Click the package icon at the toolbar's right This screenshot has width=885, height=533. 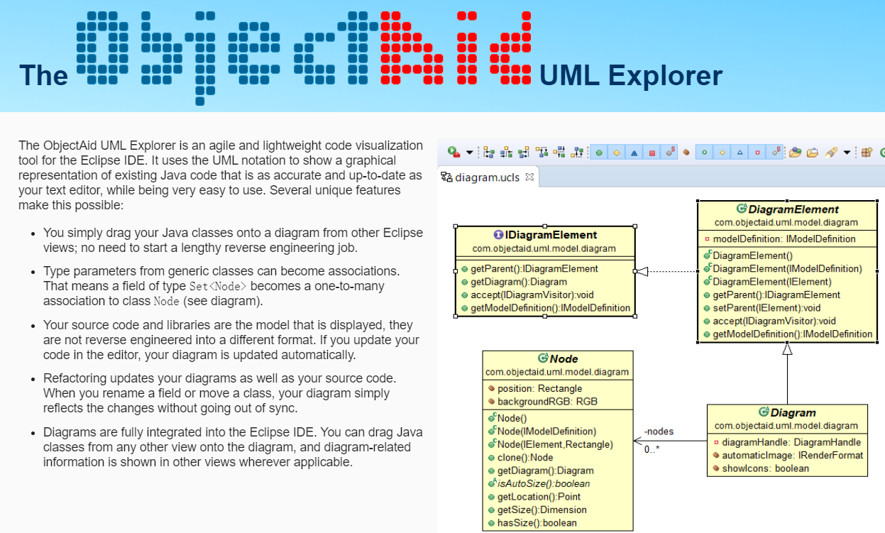click(866, 152)
